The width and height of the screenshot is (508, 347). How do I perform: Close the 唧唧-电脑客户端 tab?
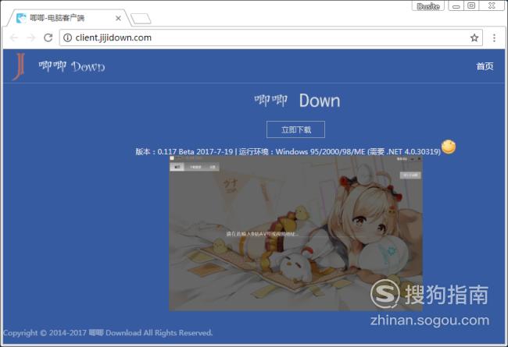(118, 19)
